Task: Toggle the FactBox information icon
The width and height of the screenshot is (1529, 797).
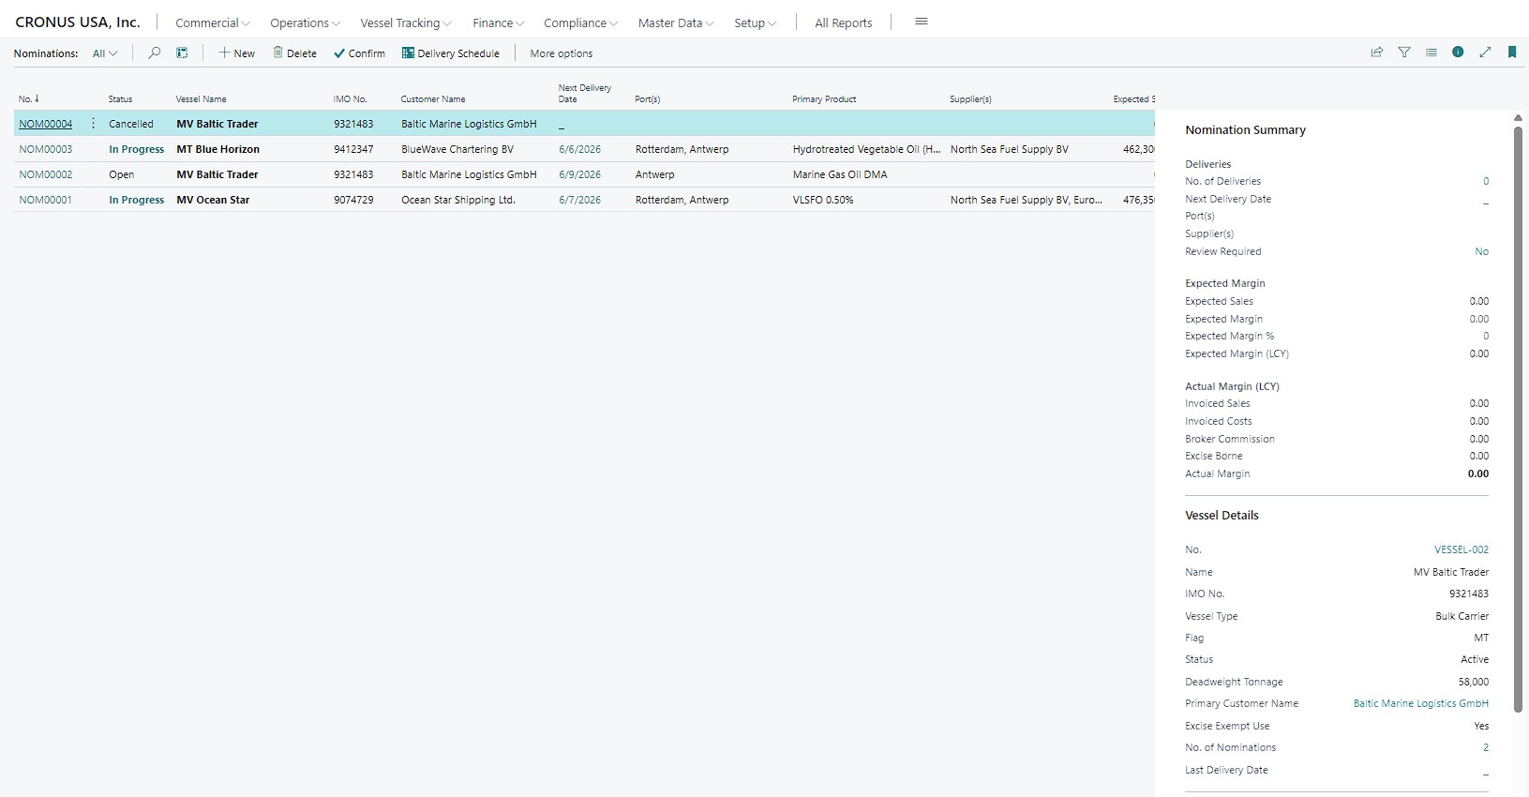Action: pyautogui.click(x=1458, y=53)
